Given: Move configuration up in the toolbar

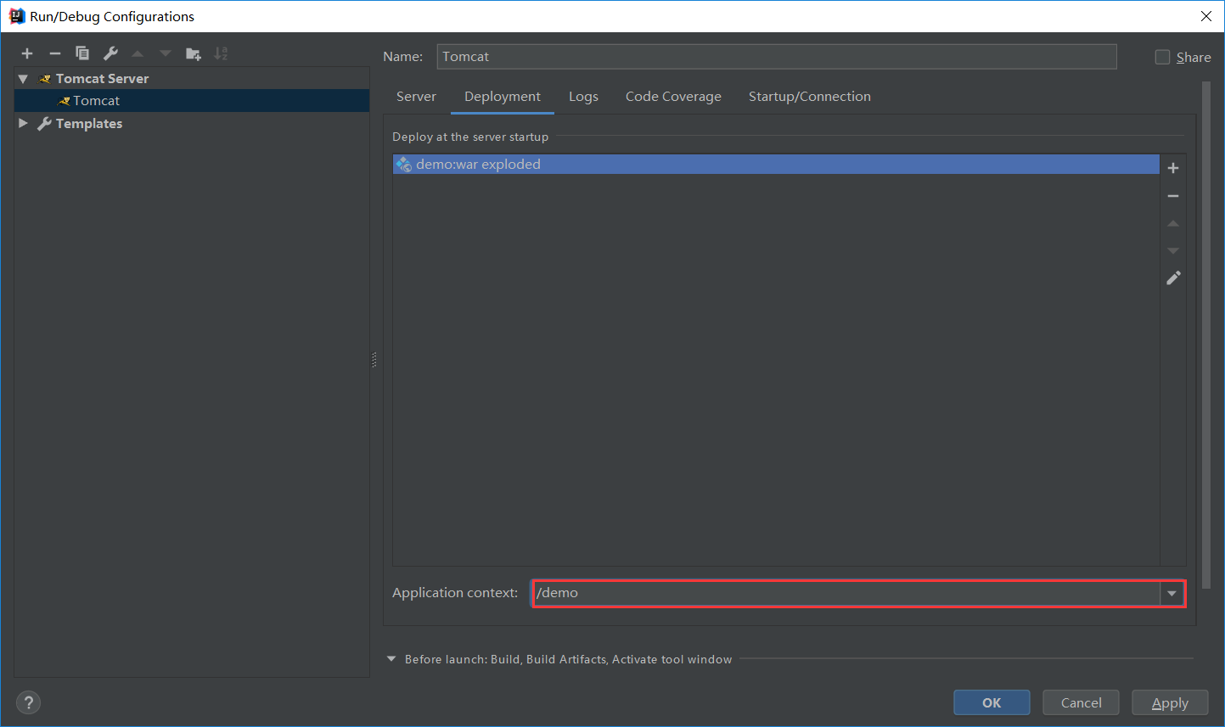Looking at the screenshot, I should (x=138, y=53).
